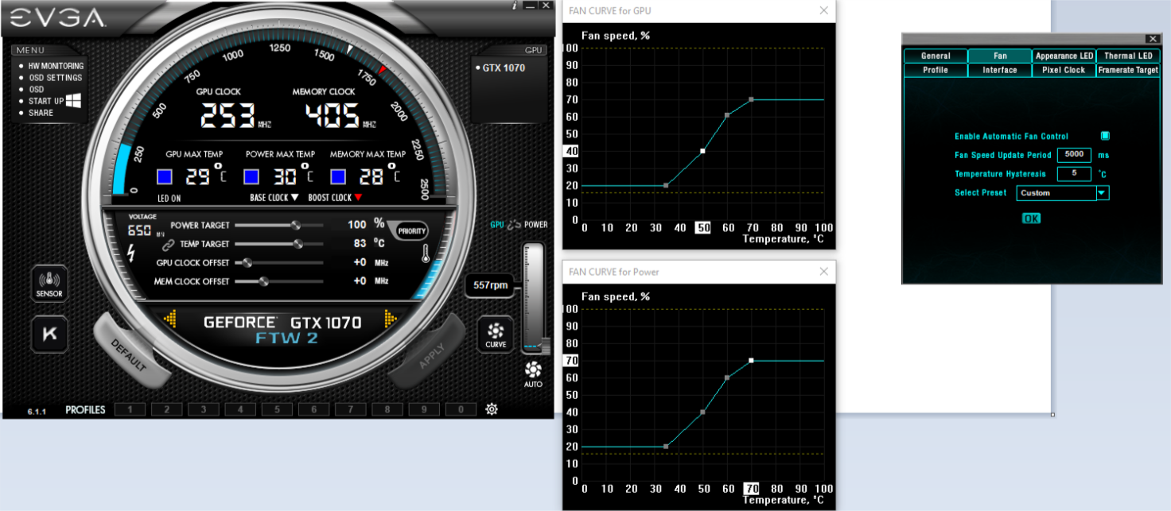
Task: Select the 70°C point on Power fan curve
Action: [x=751, y=360]
